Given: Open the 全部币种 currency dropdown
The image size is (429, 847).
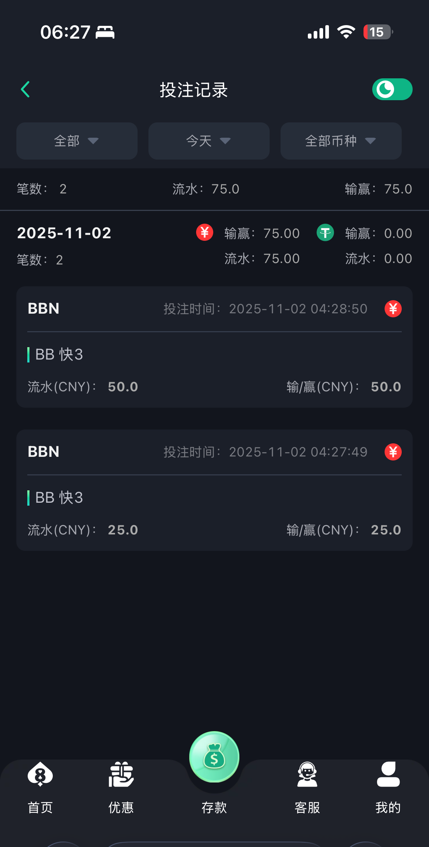Looking at the screenshot, I should coord(341,141).
